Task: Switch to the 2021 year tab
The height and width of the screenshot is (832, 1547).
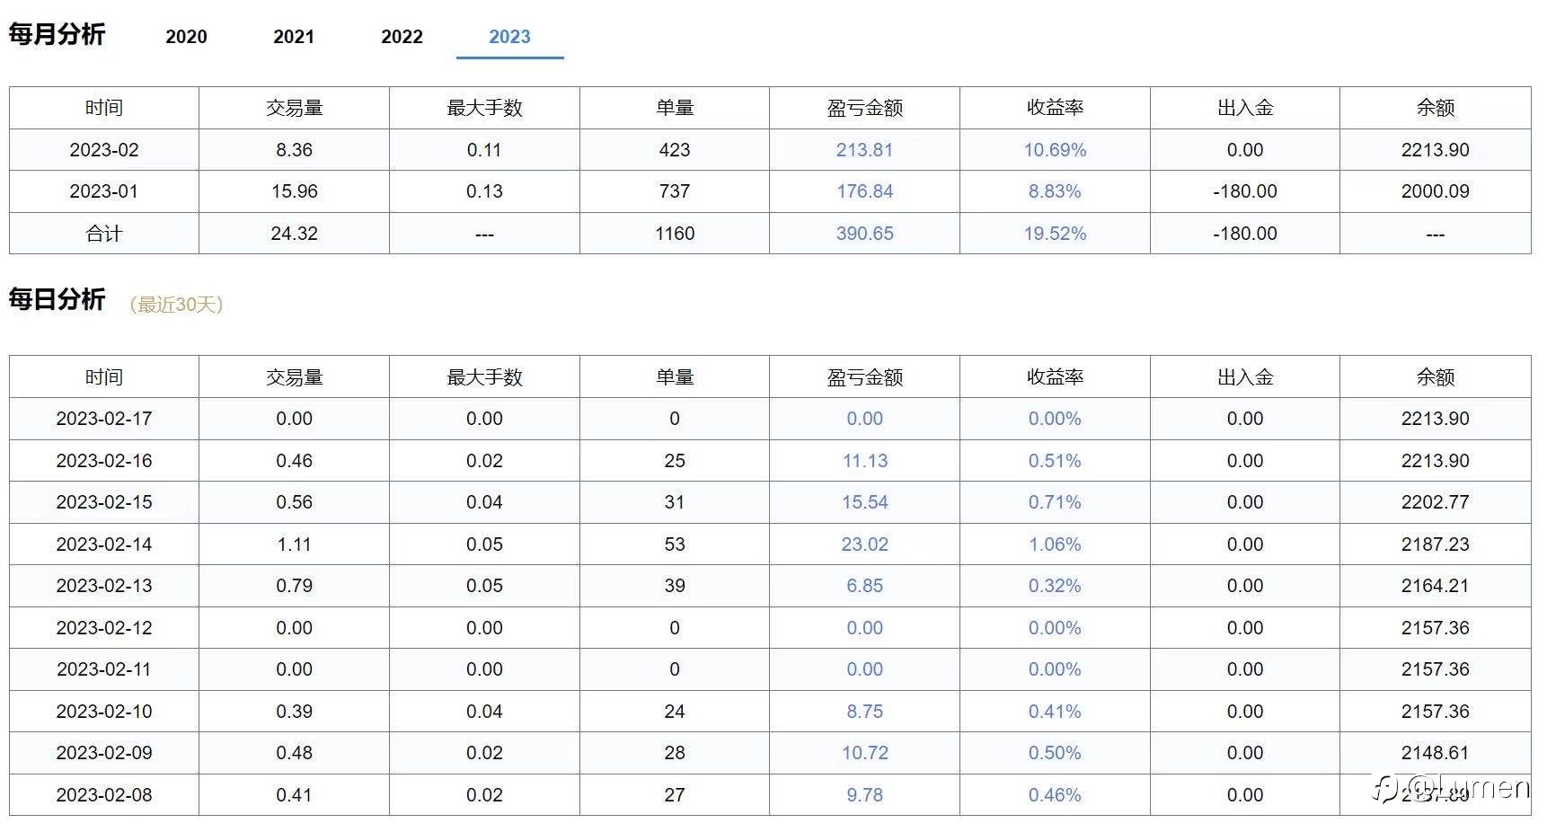Action: click(294, 37)
